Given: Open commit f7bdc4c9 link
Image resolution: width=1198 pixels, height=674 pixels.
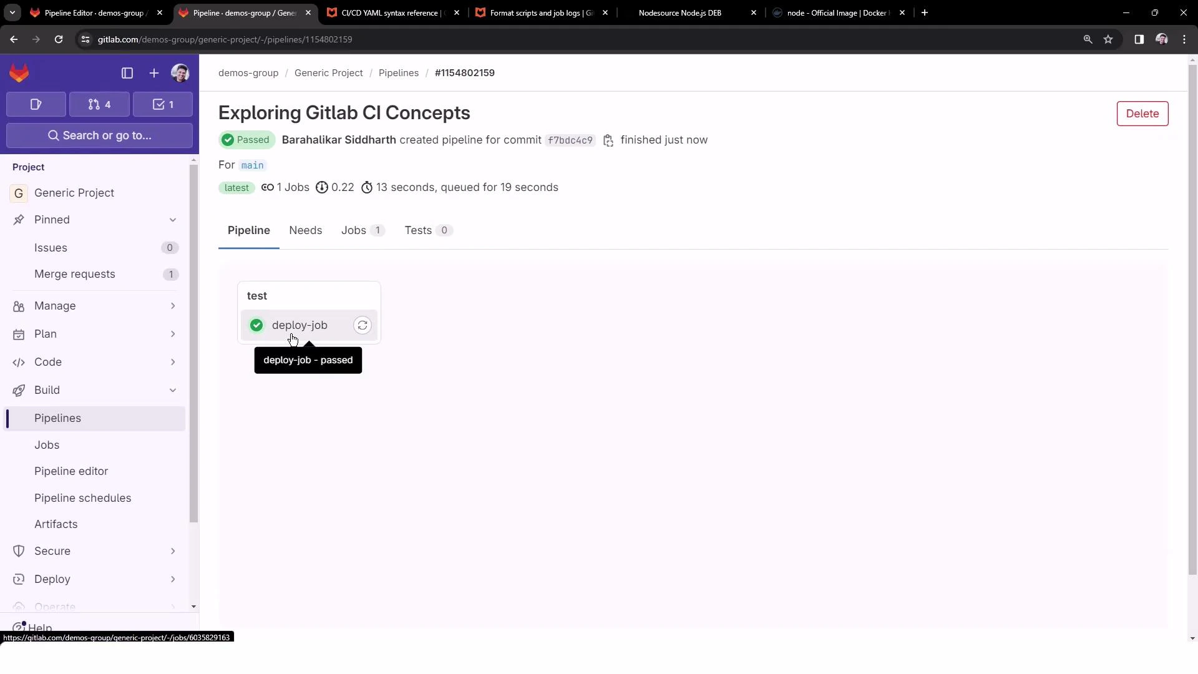Looking at the screenshot, I should (570, 140).
